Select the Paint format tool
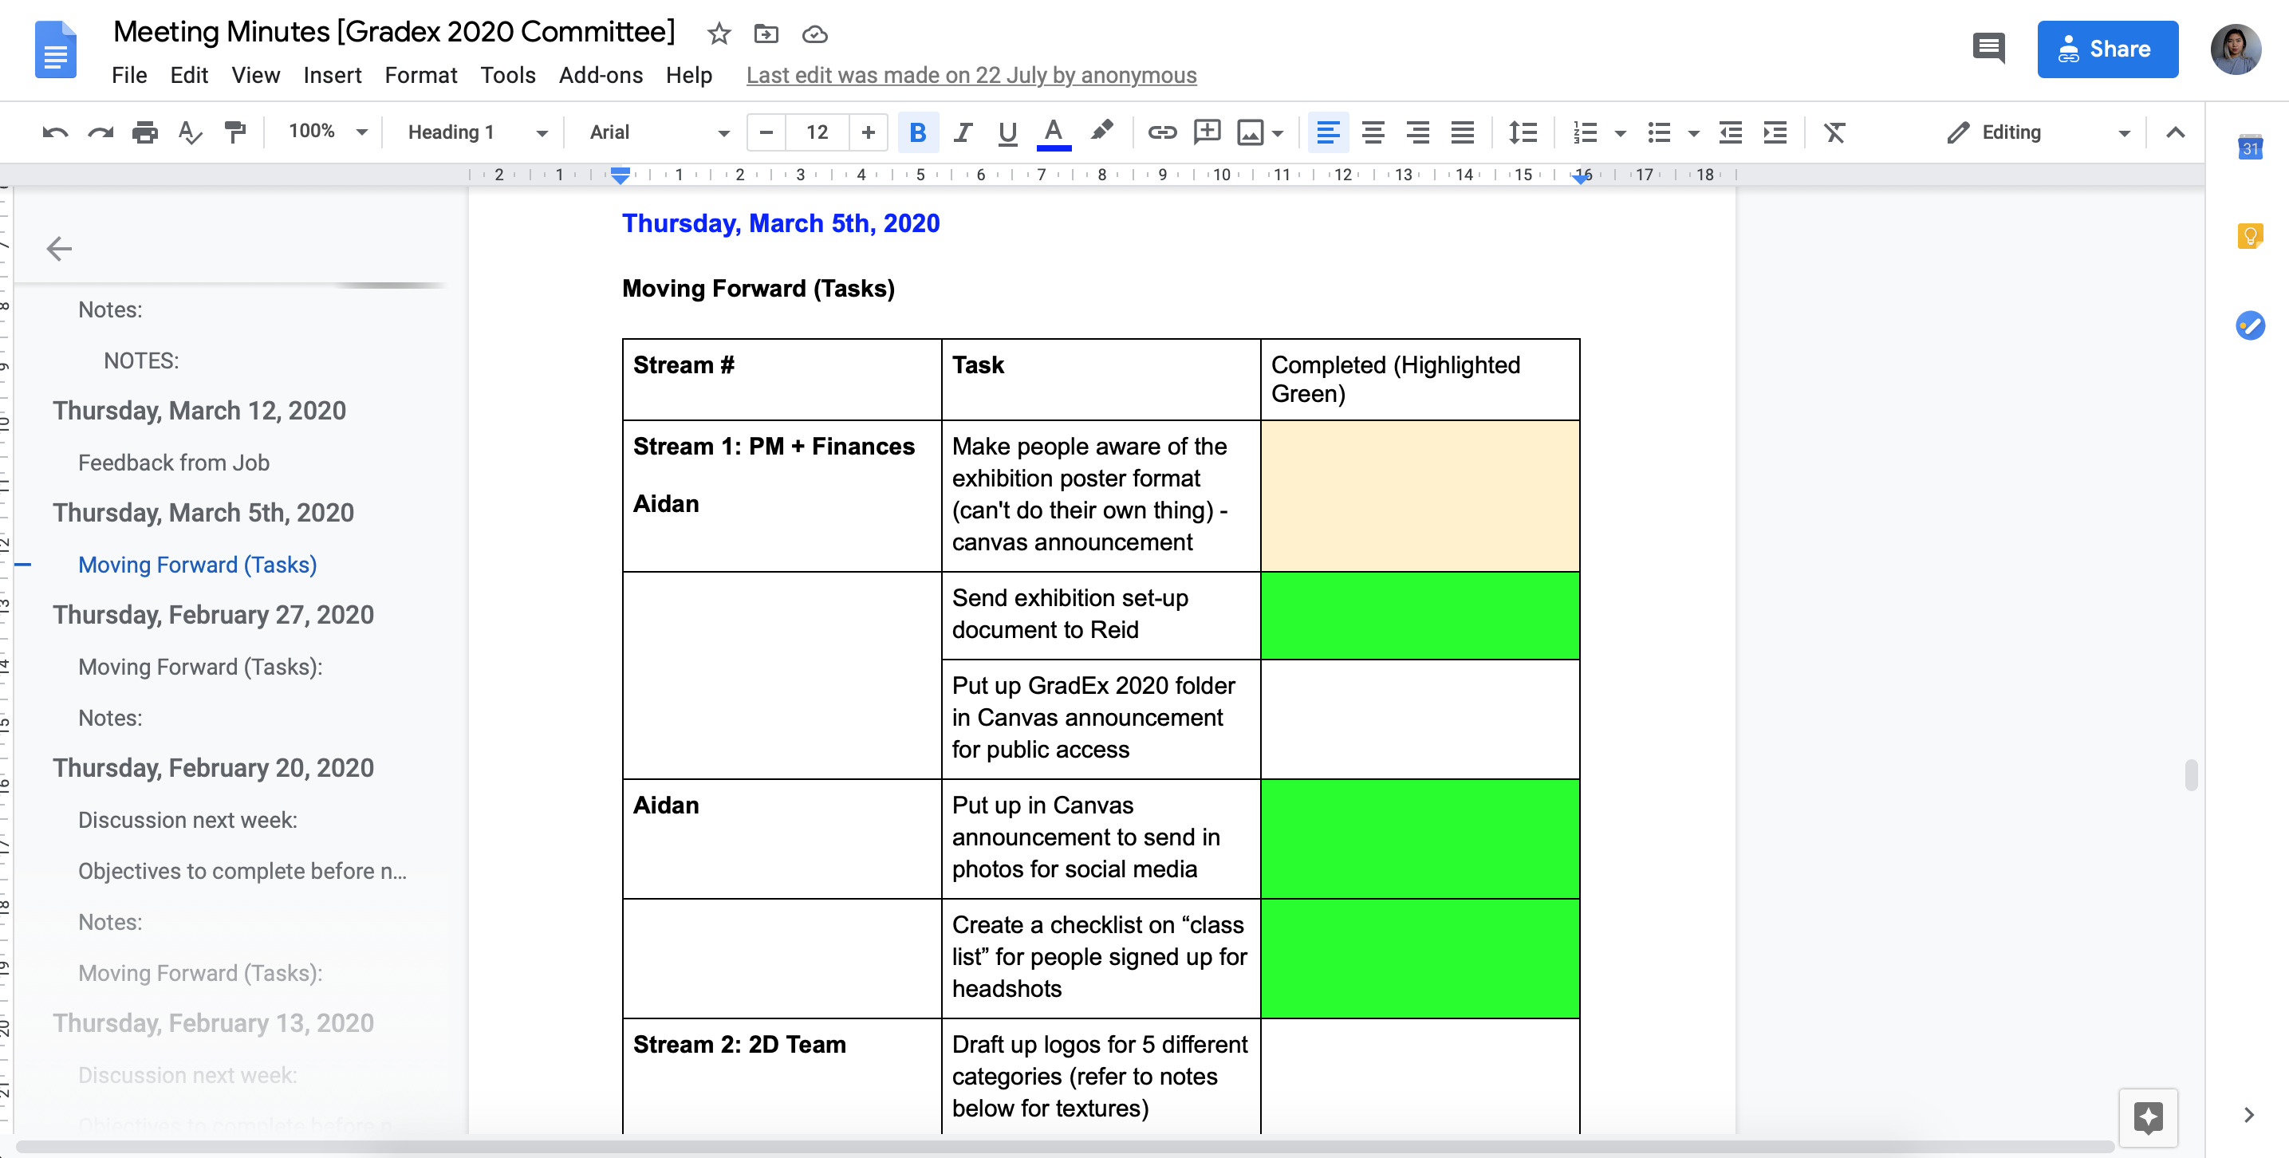The width and height of the screenshot is (2289, 1158). (x=234, y=132)
